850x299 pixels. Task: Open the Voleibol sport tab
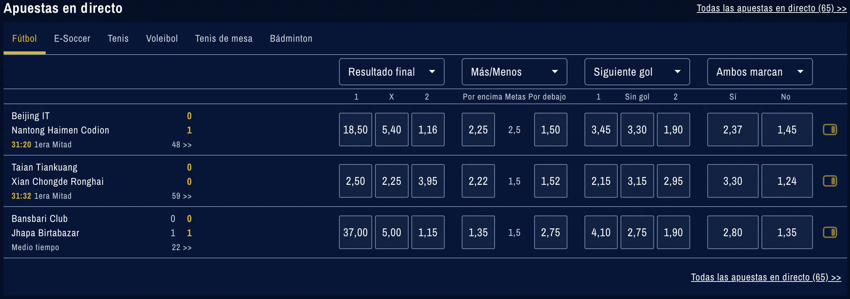(162, 39)
